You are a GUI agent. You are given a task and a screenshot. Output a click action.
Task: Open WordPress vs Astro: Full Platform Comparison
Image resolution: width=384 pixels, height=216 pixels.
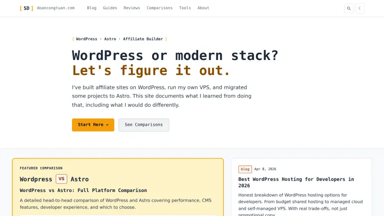[83, 190]
